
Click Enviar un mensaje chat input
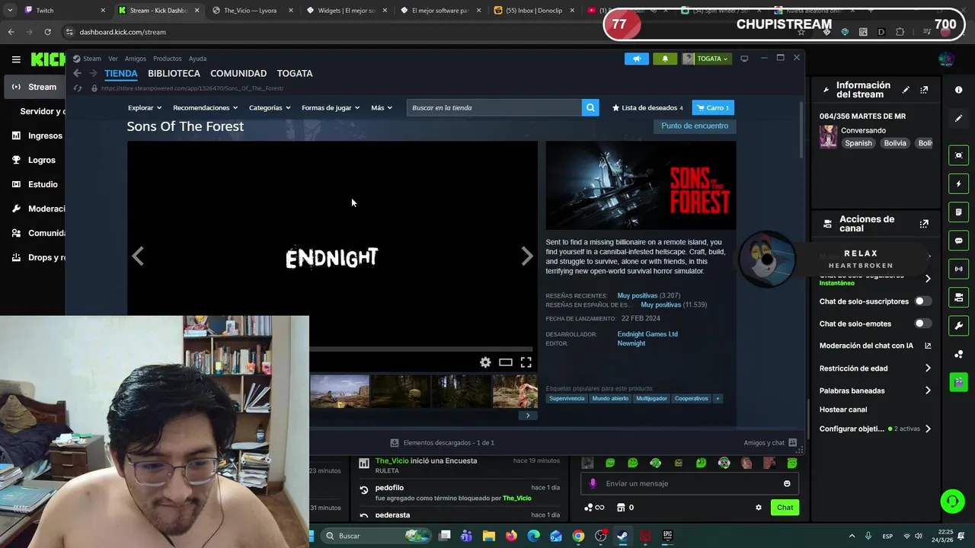click(x=689, y=483)
